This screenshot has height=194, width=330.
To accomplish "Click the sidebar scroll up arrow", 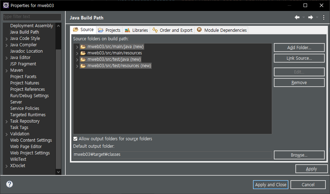I will click(x=59, y=26).
